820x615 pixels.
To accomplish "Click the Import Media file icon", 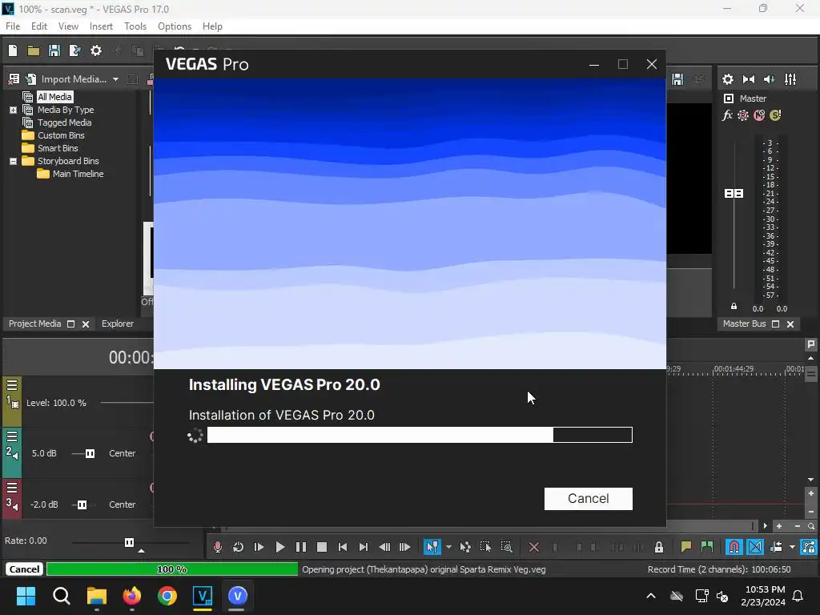I will tap(31, 79).
